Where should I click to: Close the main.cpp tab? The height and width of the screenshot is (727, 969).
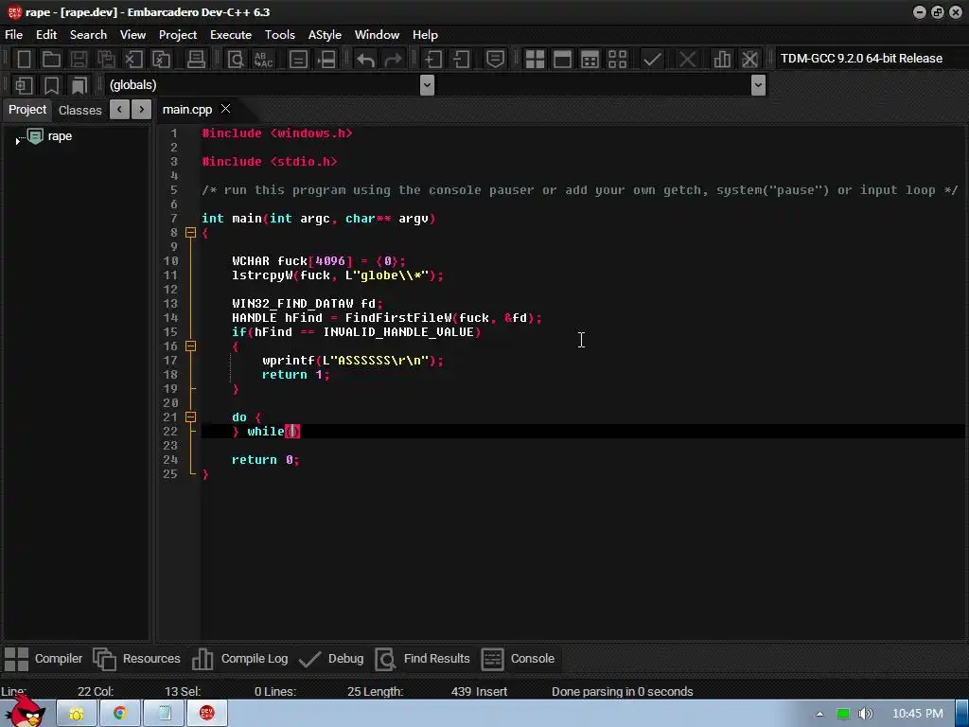pyautogui.click(x=225, y=109)
